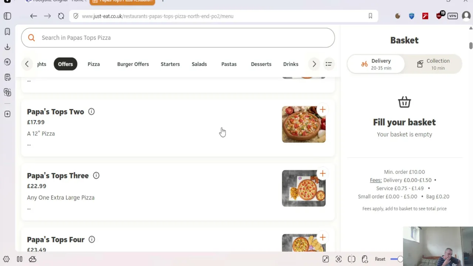Viewport: 473px width, 266px height.
Task: Open the Papa's Tops Two pizza thumbnail
Action: (x=304, y=125)
